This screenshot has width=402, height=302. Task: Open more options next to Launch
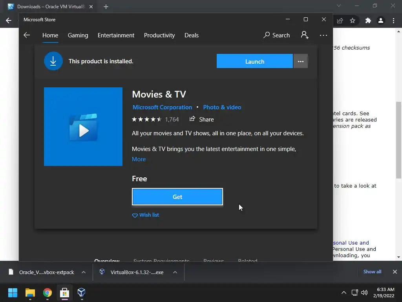(301, 61)
